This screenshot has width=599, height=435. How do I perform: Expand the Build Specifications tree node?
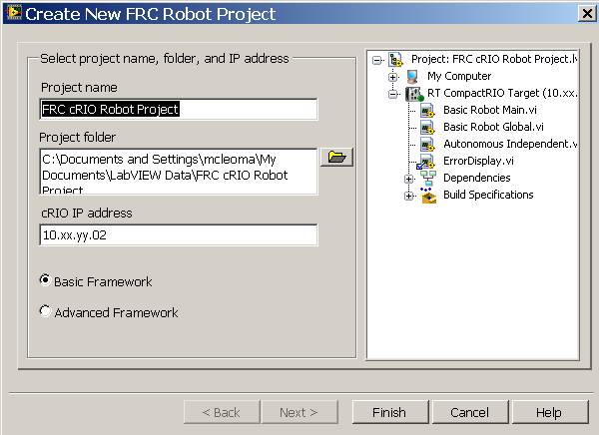click(x=408, y=196)
